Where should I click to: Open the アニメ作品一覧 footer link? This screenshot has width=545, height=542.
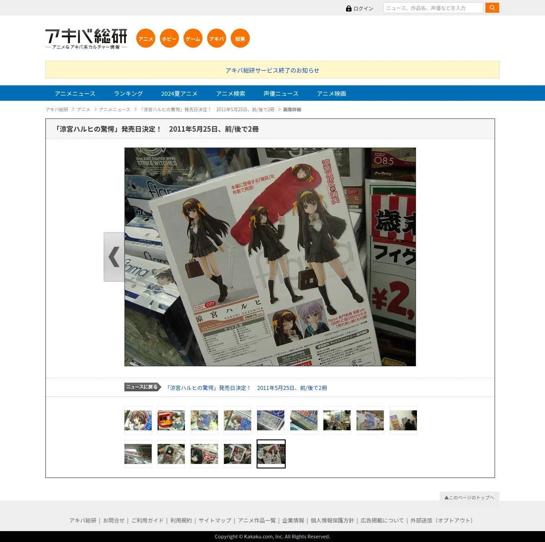[257, 521]
